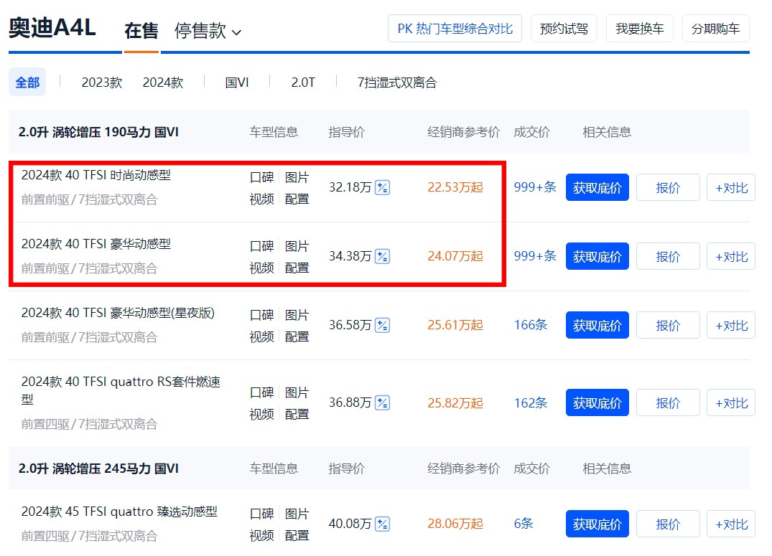Add 时尚动感型 to comparison with +对比
The height and width of the screenshot is (556, 772).
[731, 187]
